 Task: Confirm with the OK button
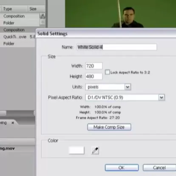(x=122, y=167)
